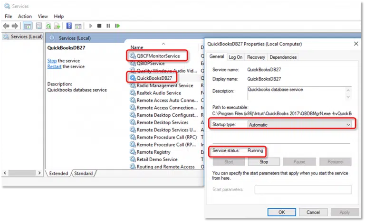Click the Stop button in Properties
365x222 pixels.
[x=264, y=162]
